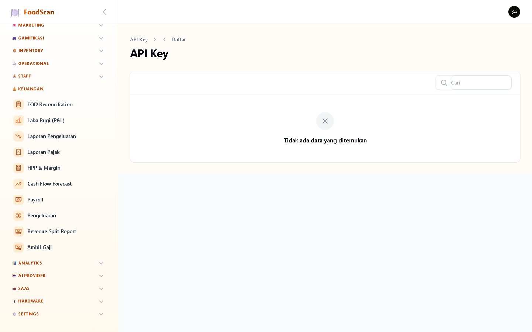The width and height of the screenshot is (532, 332).
Task: Expand the Staff section chevron
Action: pyautogui.click(x=101, y=77)
